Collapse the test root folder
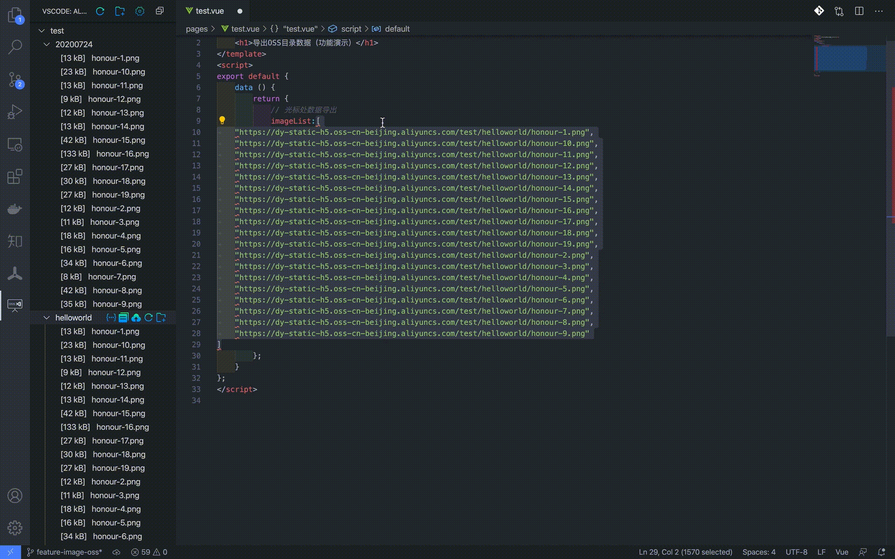The image size is (895, 559). tap(41, 31)
